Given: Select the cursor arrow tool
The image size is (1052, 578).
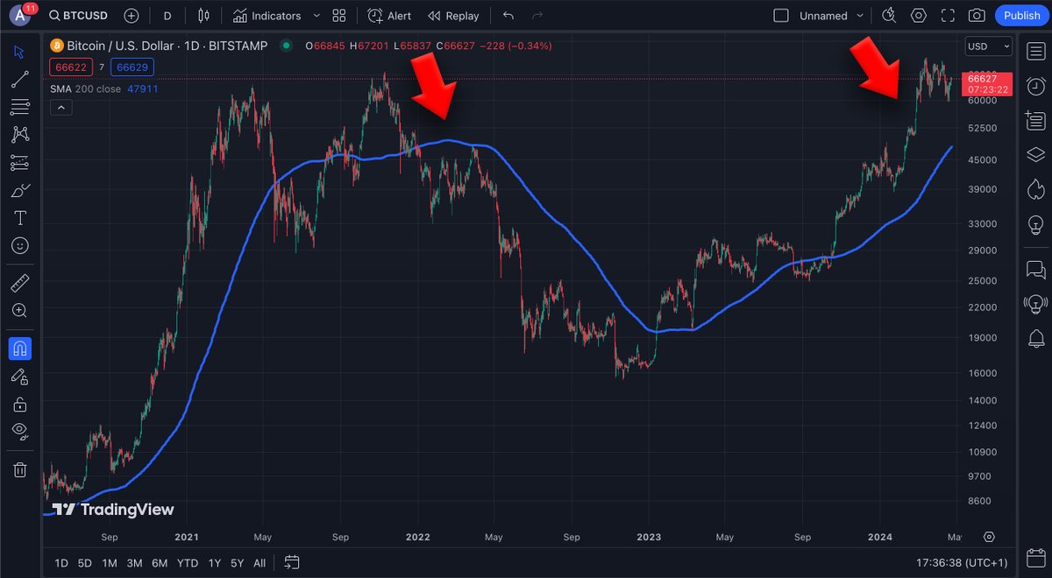Looking at the screenshot, I should click(19, 52).
